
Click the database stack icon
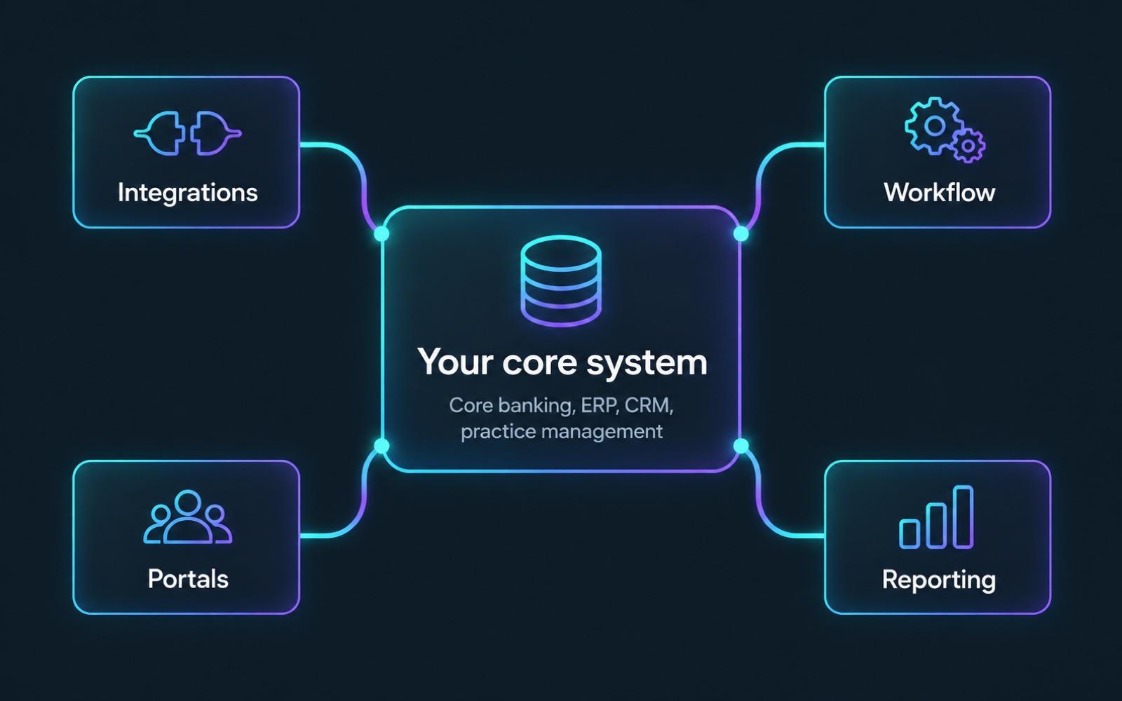pyautogui.click(x=561, y=280)
